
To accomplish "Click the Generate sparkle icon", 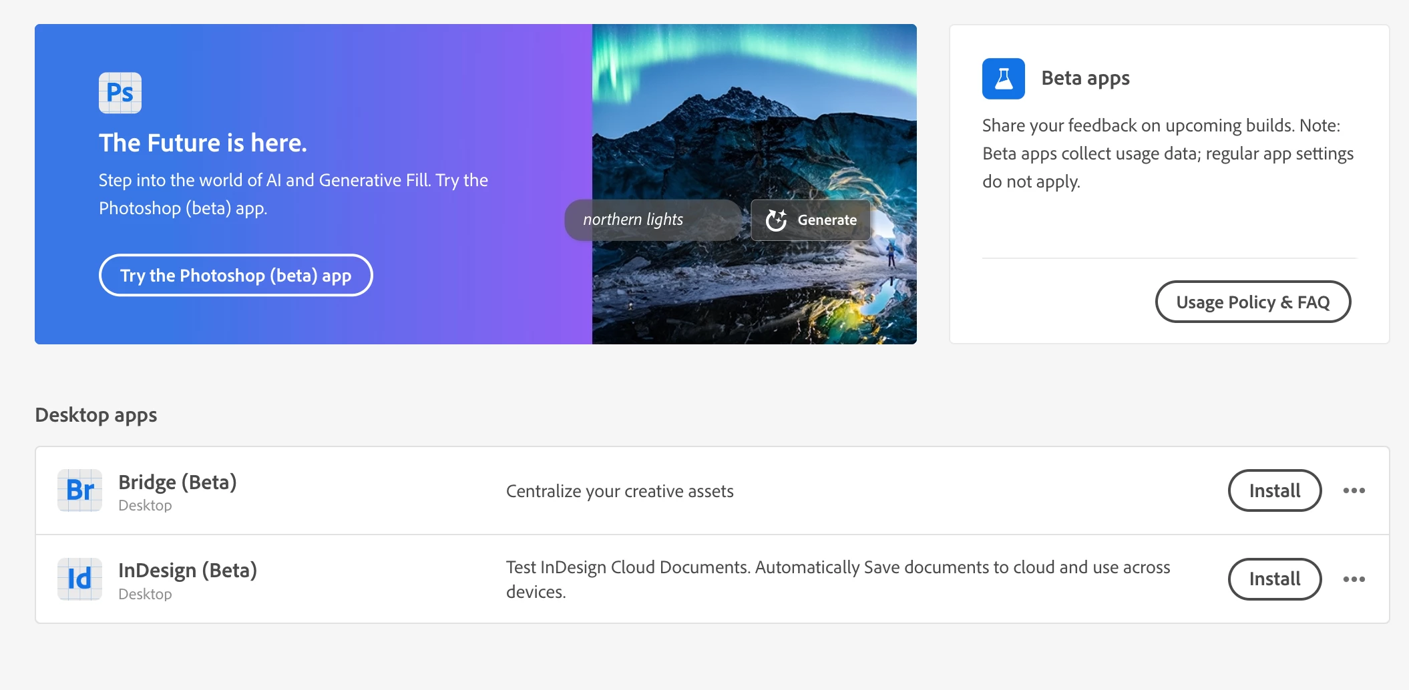I will pyautogui.click(x=776, y=220).
